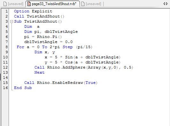This screenshot has width=170, height=126.
Task: Click the 'y = 5 * Cos' line
Action: pyautogui.click(x=83, y=62)
